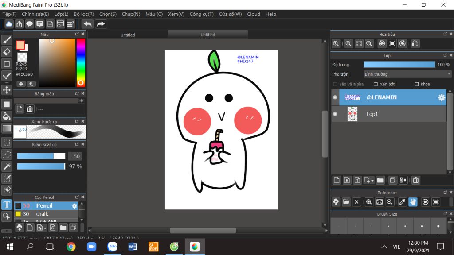Viewport: 454px width, 255px height.
Task: Open the Cloud menu
Action: click(x=253, y=14)
